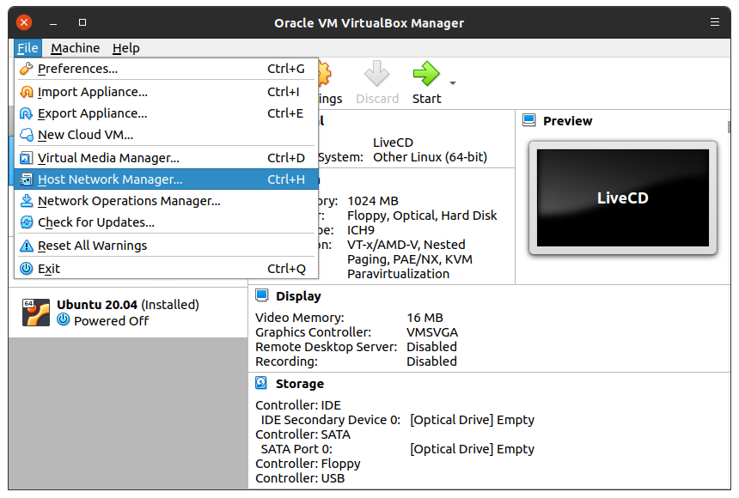This screenshot has width=739, height=498.
Task: Click the Reset All Warnings icon
Action: [x=26, y=246]
